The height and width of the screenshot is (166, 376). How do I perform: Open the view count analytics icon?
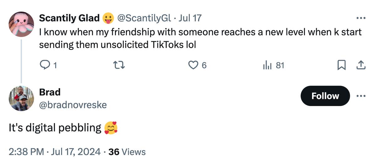pos(266,65)
